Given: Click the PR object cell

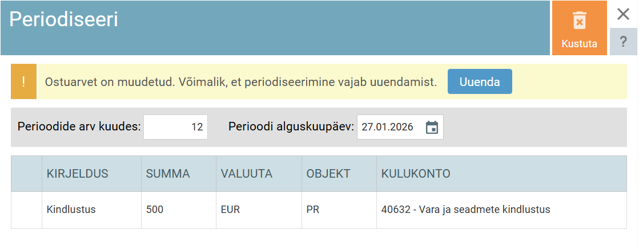Looking at the screenshot, I should (x=339, y=210).
